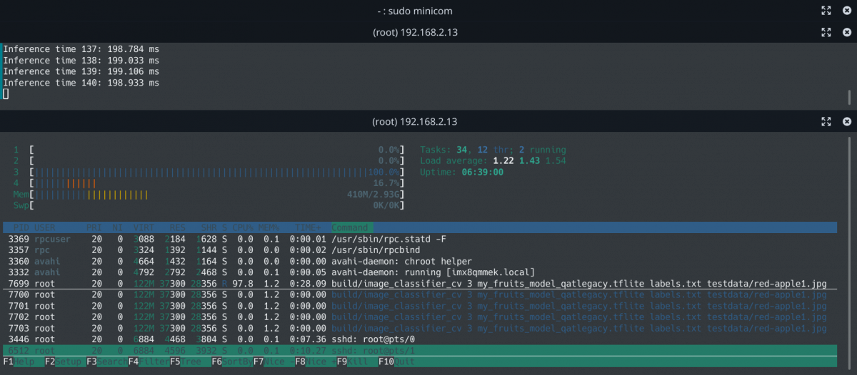Screen dimensions: 857x375
Task: Sort processes by the CPU% column header
Action: point(243,227)
